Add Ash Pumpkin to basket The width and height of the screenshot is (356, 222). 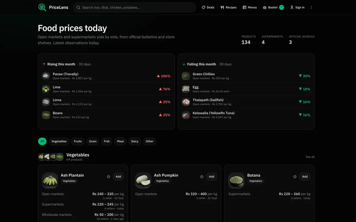(212, 176)
